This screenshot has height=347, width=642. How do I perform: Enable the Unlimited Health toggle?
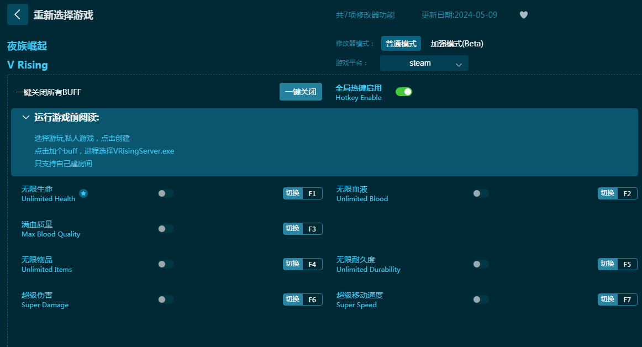(166, 193)
